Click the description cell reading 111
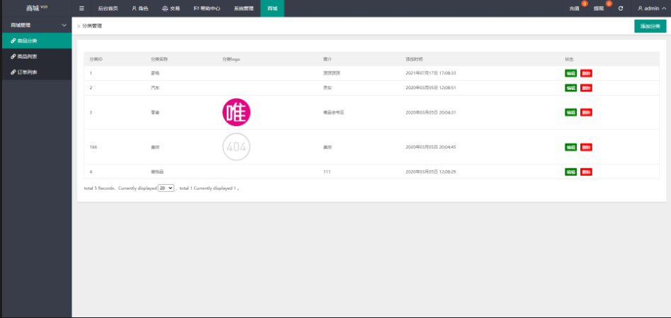The width and height of the screenshot is (671, 318). [x=327, y=171]
